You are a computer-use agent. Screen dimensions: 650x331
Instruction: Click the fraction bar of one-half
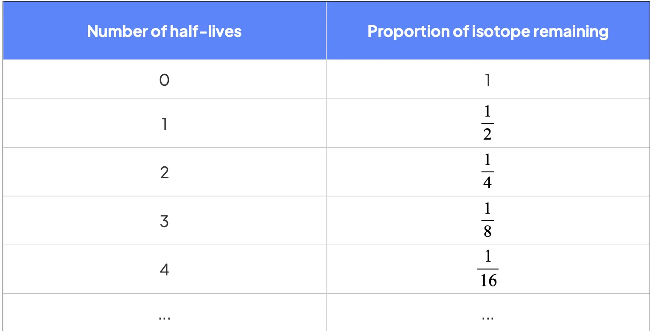pyautogui.click(x=487, y=123)
